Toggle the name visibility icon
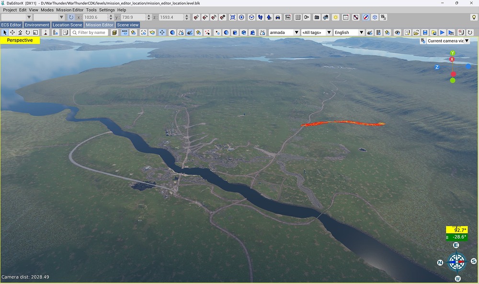Image resolution: width=479 pixels, height=284 pixels. (125, 33)
